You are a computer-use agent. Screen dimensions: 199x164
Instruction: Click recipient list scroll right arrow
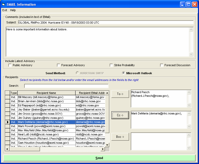[103, 149]
